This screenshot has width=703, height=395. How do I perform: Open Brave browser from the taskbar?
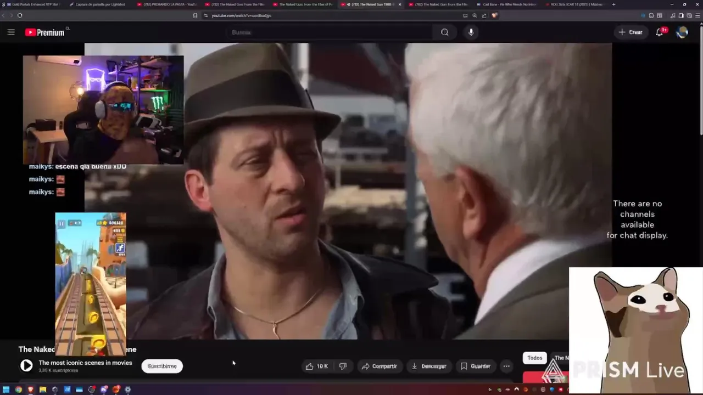click(30, 390)
